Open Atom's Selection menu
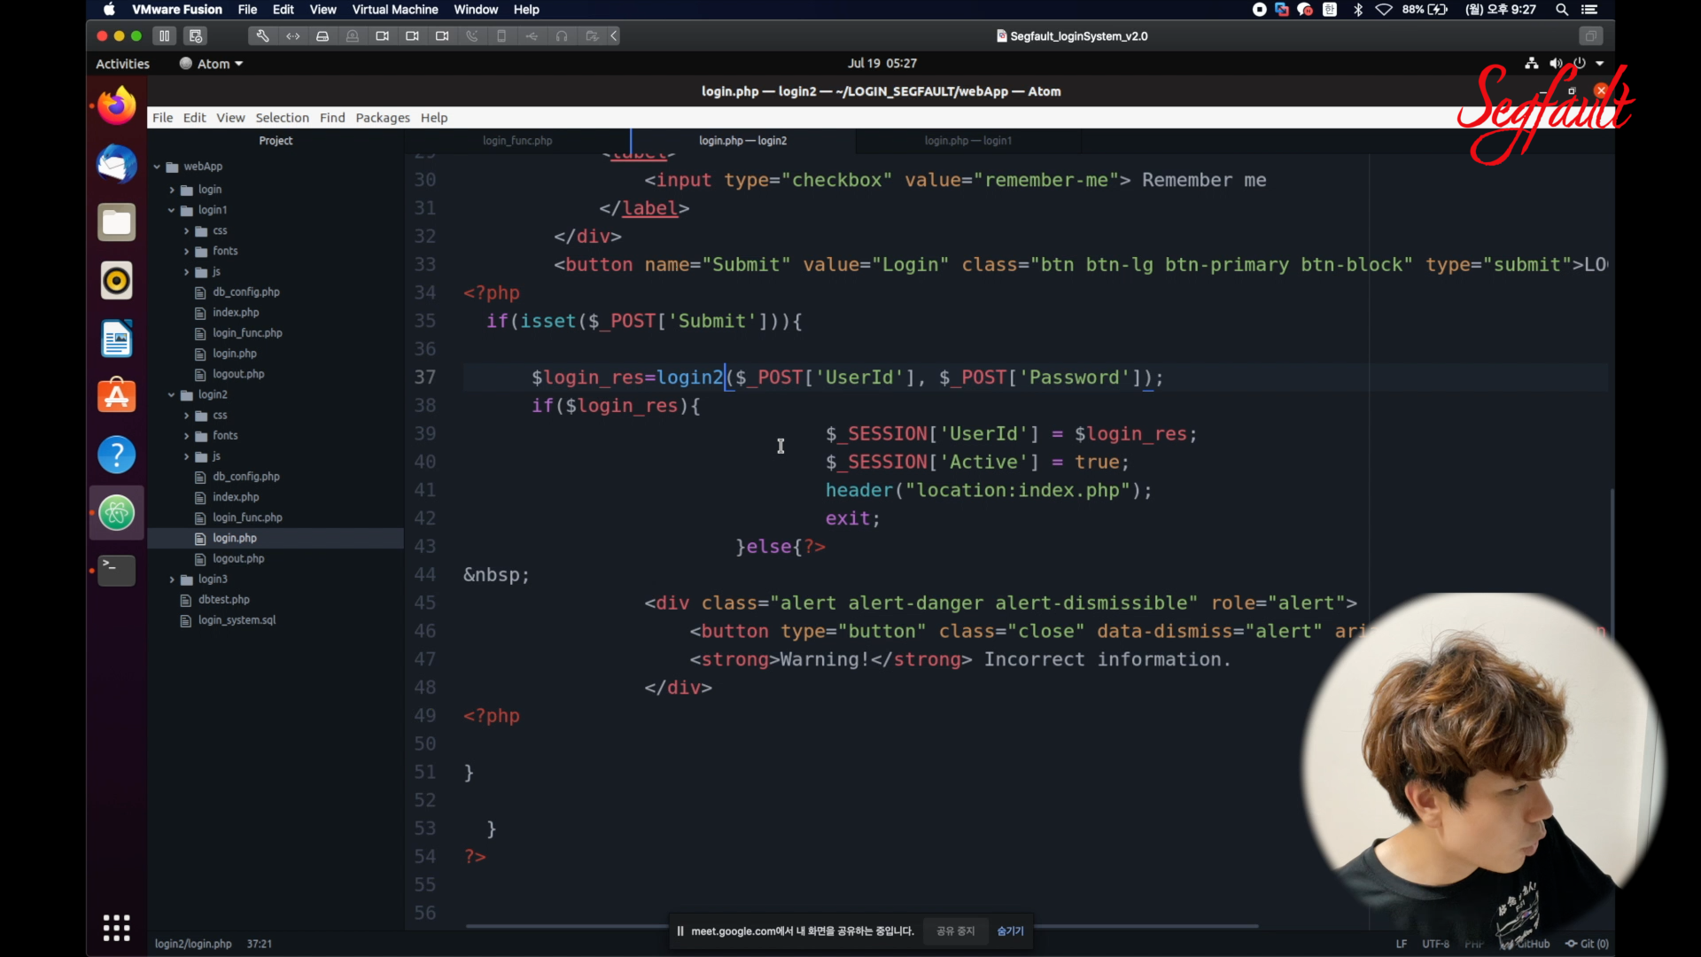 (x=282, y=118)
